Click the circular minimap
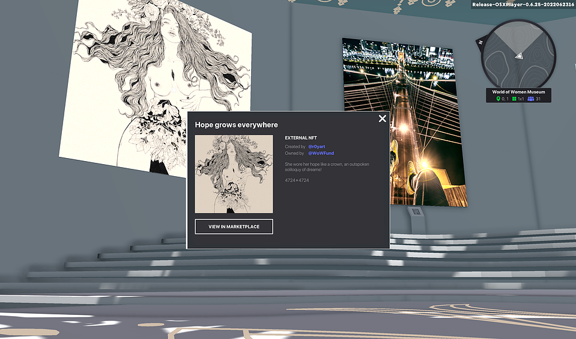The image size is (576, 339). click(518, 56)
